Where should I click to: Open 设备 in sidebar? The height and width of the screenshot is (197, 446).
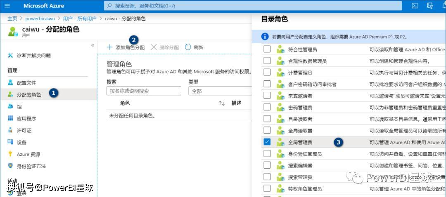point(21,142)
